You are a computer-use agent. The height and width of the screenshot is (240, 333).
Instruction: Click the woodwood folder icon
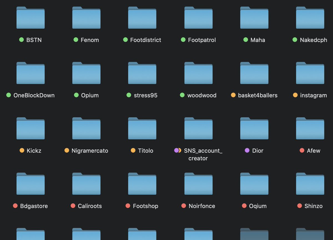pos(198,73)
